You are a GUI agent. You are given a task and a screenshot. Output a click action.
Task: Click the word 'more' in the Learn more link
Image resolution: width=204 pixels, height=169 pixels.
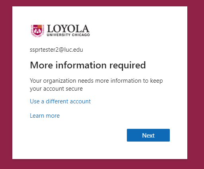pos(53,116)
